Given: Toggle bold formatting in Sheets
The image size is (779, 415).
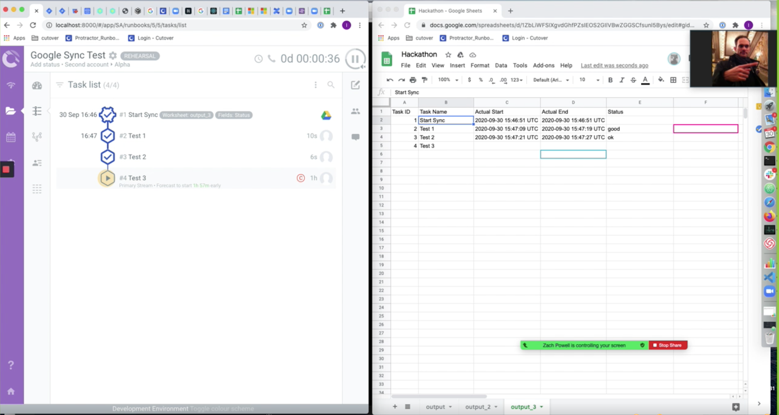Looking at the screenshot, I should point(610,80).
